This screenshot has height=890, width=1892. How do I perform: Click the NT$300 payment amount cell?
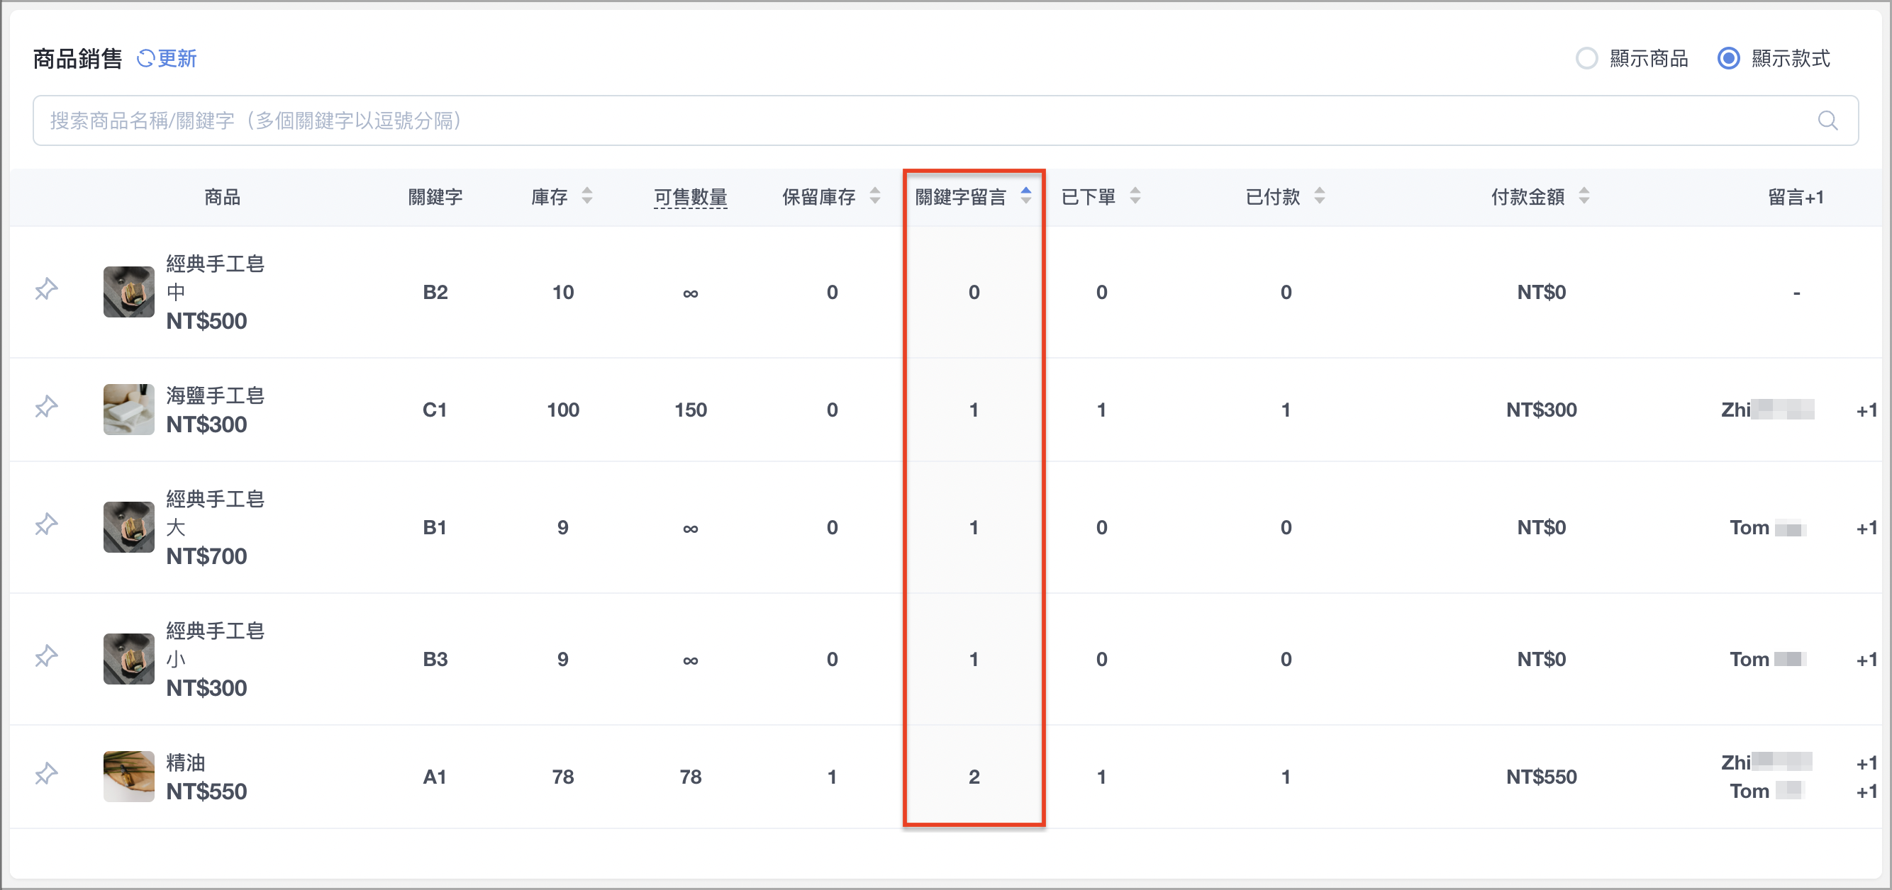pyautogui.click(x=1541, y=410)
